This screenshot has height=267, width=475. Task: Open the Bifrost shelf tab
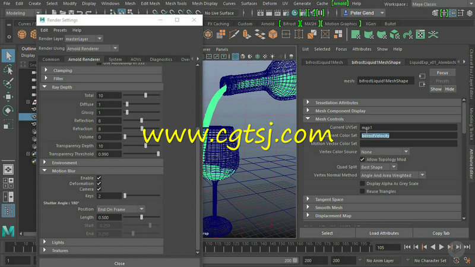pos(289,24)
